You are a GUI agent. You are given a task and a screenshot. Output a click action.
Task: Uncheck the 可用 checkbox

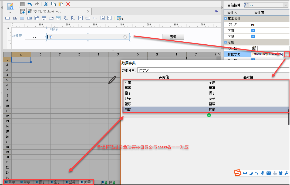(x=253, y=31)
